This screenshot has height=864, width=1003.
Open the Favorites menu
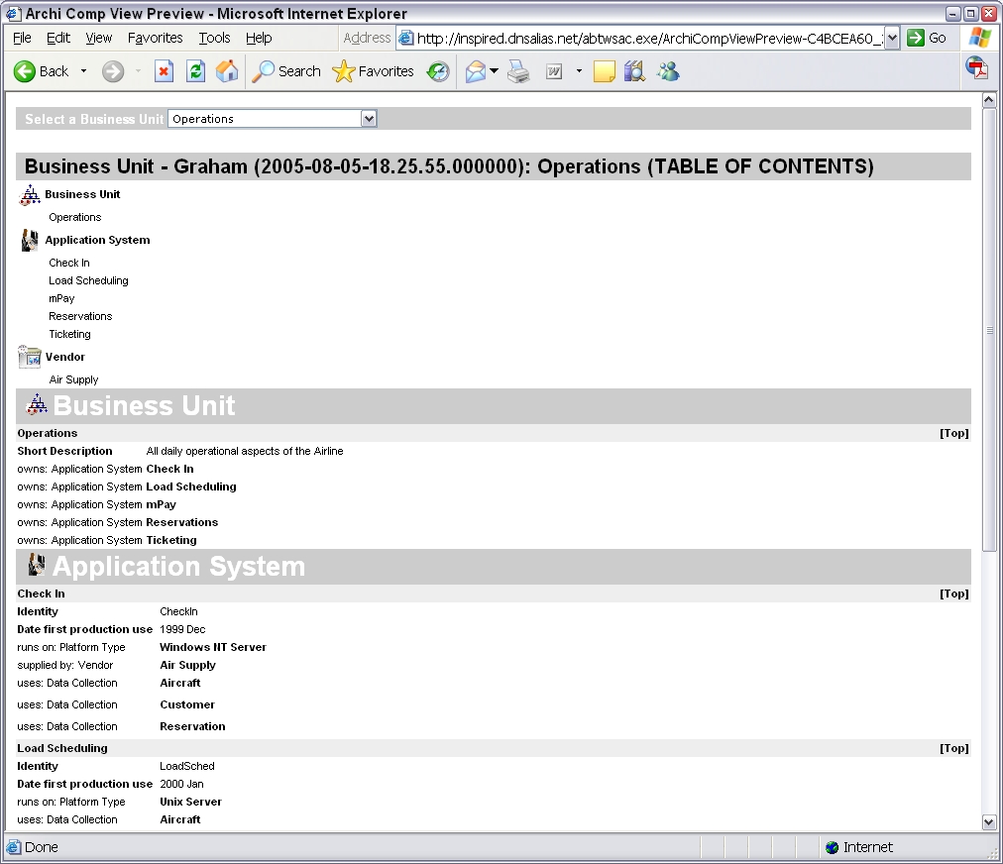tap(155, 38)
